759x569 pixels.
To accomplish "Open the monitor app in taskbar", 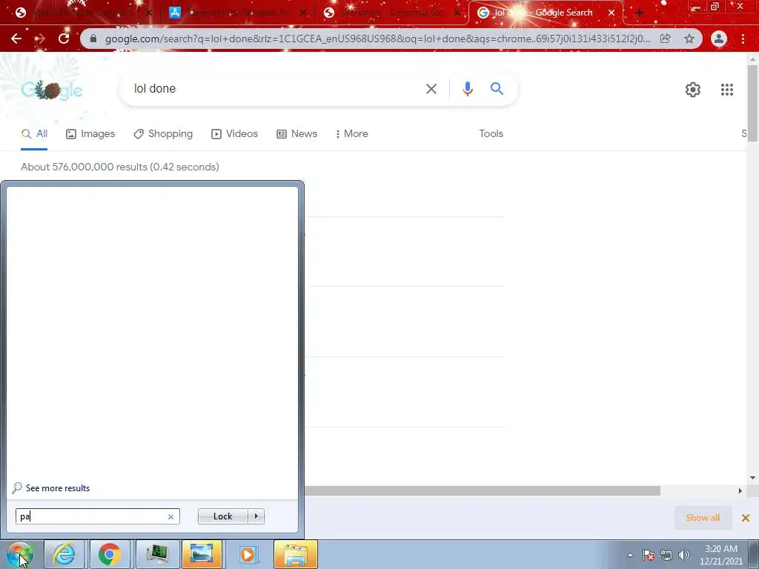I will pyautogui.click(x=157, y=554).
